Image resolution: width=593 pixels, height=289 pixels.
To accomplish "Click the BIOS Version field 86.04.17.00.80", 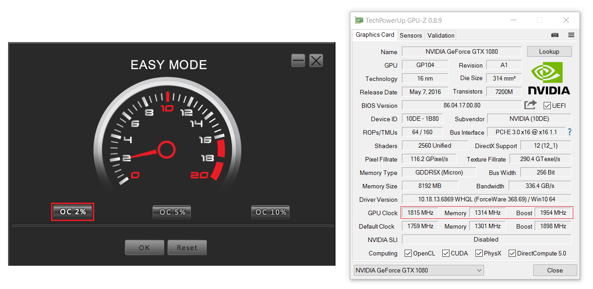I will click(462, 105).
